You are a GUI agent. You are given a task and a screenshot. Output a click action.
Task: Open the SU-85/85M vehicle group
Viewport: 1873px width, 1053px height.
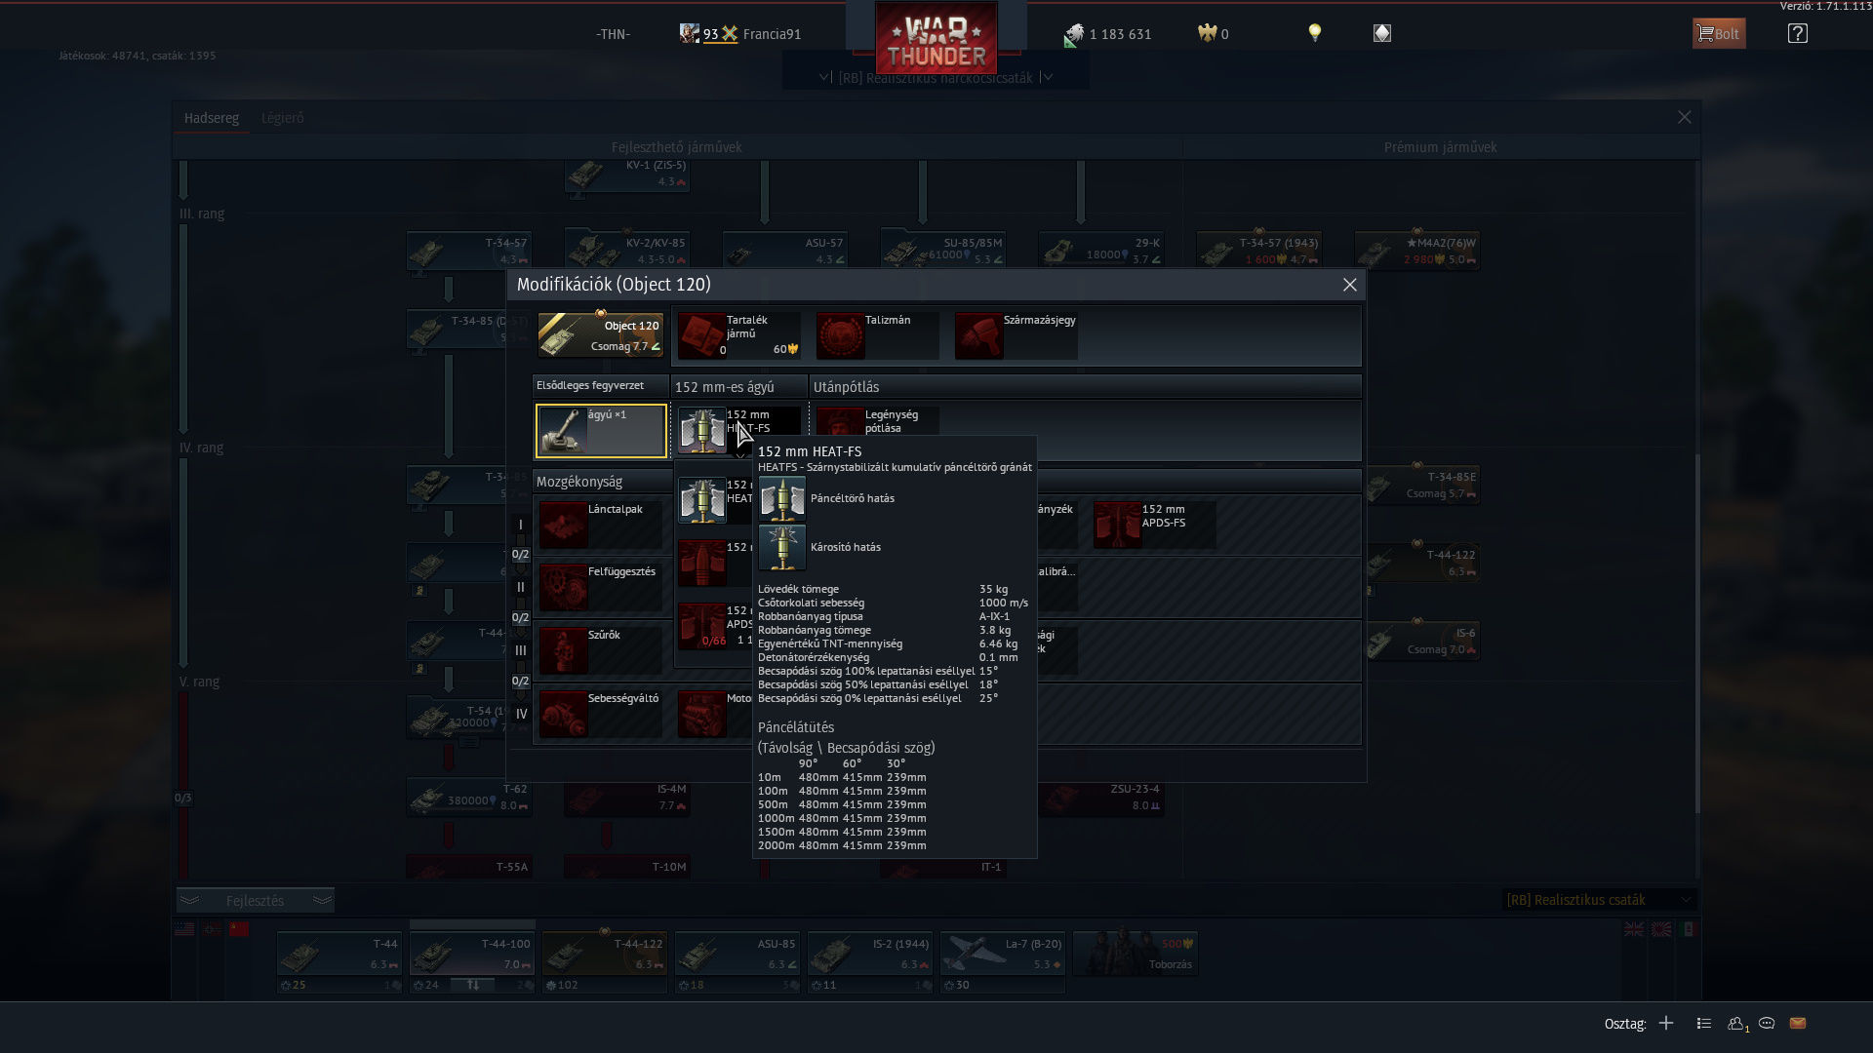coord(942,251)
